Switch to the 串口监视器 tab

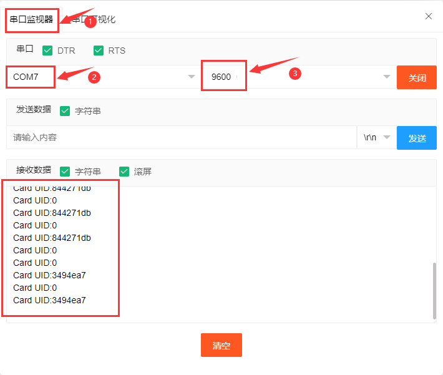click(31, 19)
